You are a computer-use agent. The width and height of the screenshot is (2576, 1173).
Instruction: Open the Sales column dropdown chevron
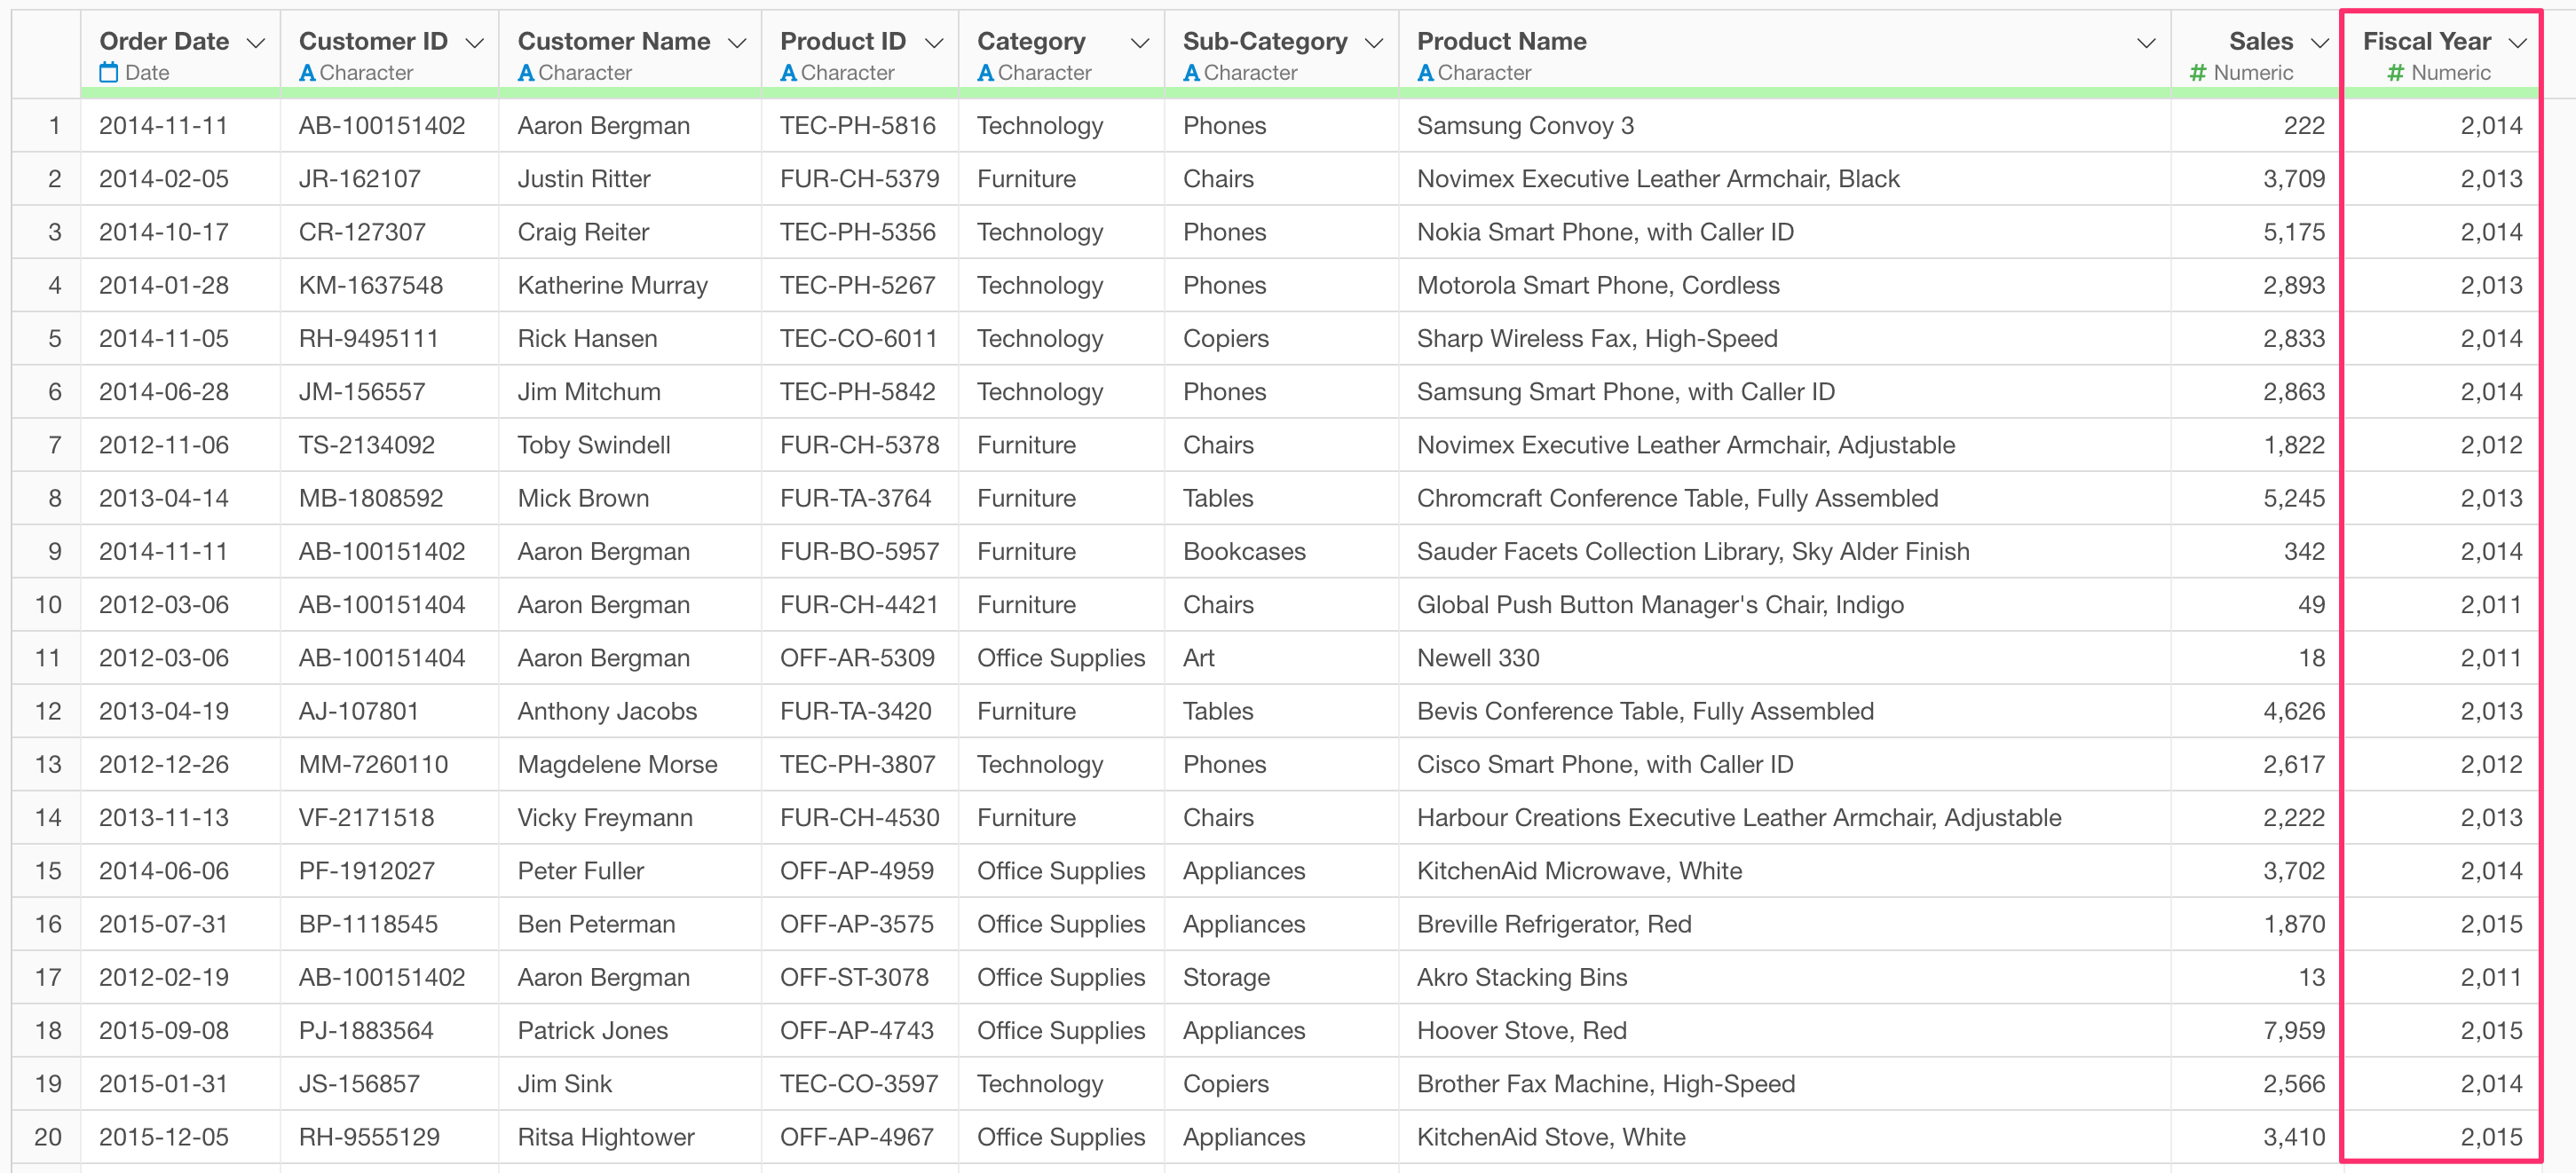tap(2320, 43)
